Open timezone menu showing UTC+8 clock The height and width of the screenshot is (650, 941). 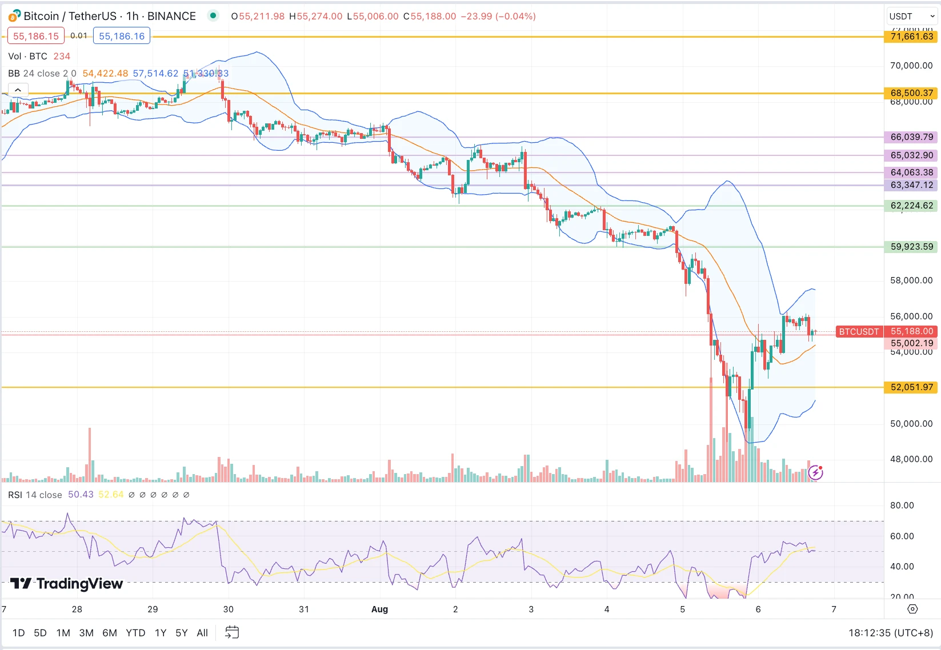point(890,632)
